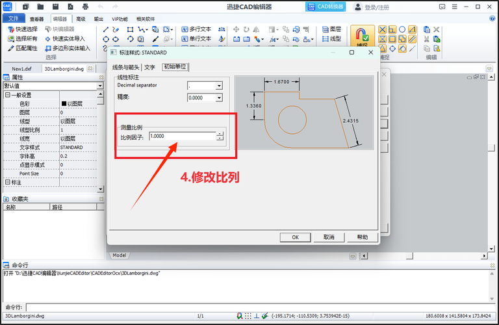Open a file with the folder icon
The image size is (499, 325).
pyautogui.click(x=40, y=6)
